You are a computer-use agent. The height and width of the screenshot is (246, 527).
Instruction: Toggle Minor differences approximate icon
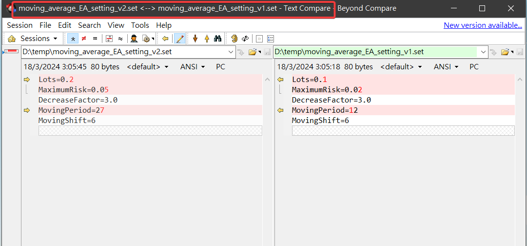tap(120, 39)
